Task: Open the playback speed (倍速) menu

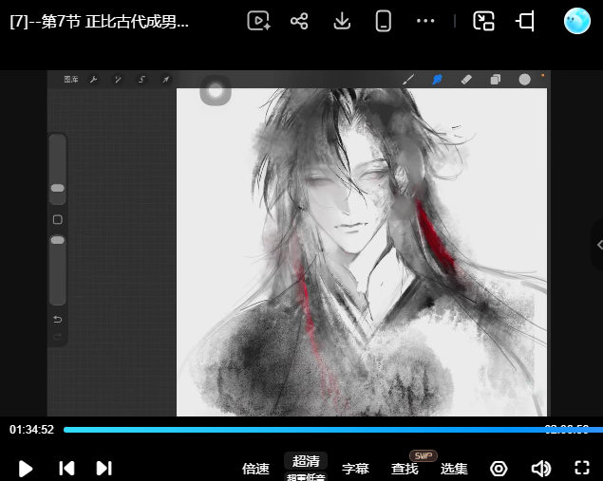Action: coord(255,469)
